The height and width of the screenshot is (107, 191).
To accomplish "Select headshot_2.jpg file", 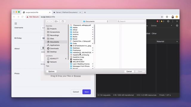I will click(78, 57).
